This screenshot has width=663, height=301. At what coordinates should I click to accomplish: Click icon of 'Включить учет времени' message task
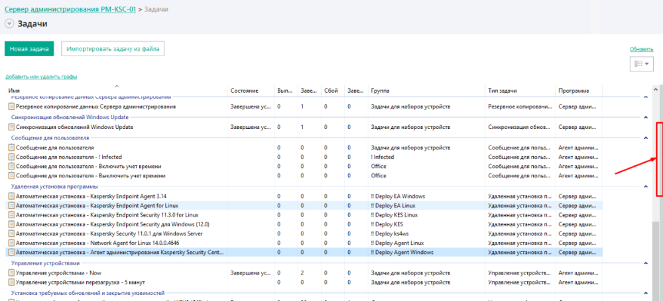tap(11, 166)
